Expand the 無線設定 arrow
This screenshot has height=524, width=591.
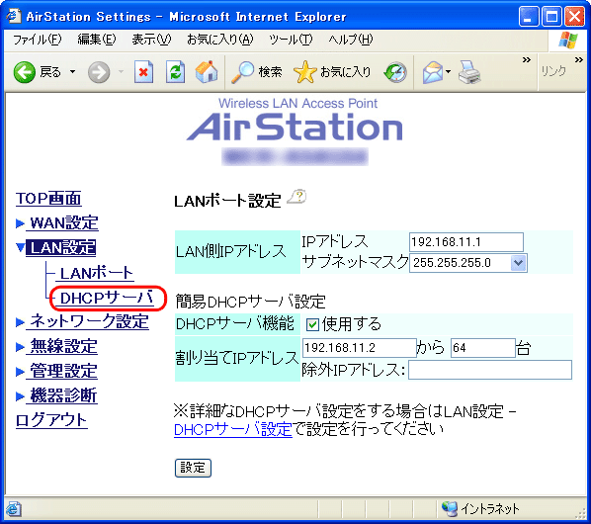click(x=20, y=347)
